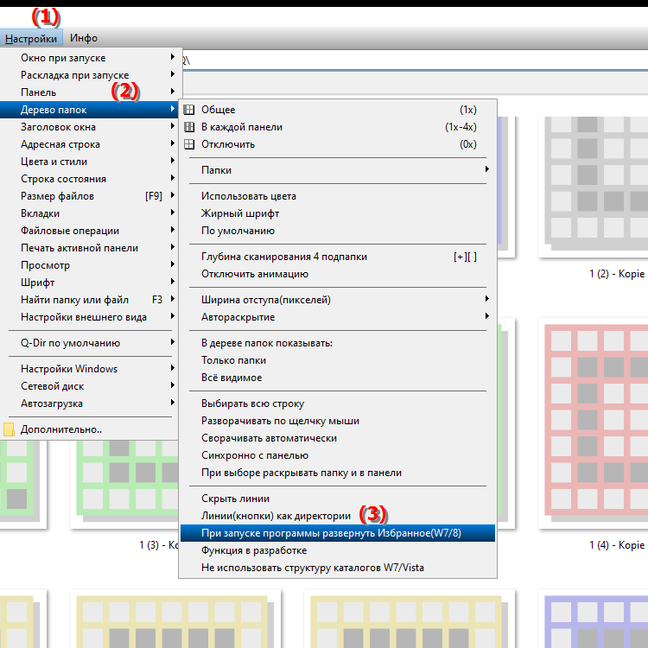Image resolution: width=648 pixels, height=648 pixels.
Task: Click Синхронно с панелью option
Action: [x=255, y=455]
